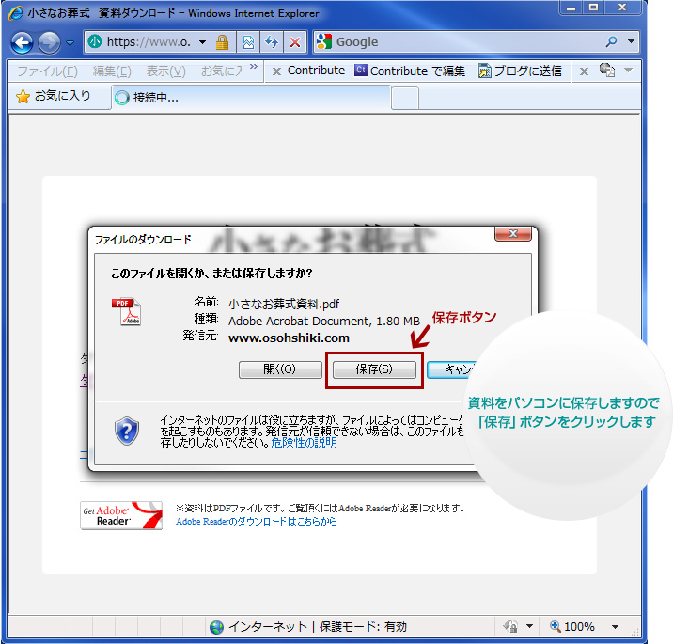This screenshot has width=673, height=644.
Task: Click the Internet Explorer logo in title bar
Action: 15,13
